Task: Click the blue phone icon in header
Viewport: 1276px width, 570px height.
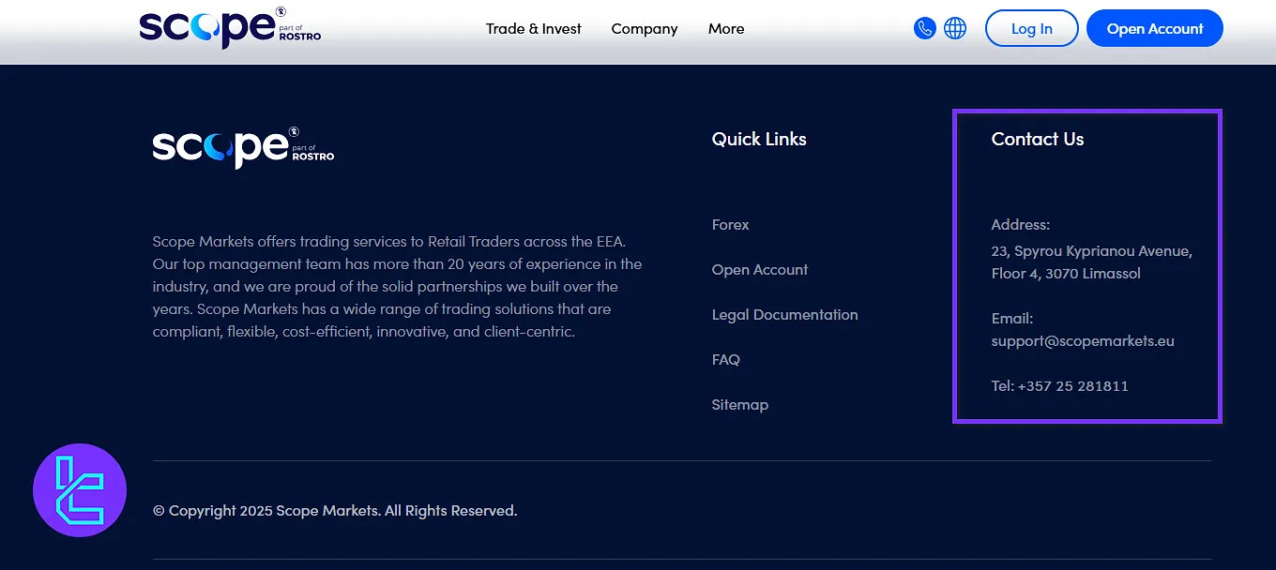Action: 924,28
